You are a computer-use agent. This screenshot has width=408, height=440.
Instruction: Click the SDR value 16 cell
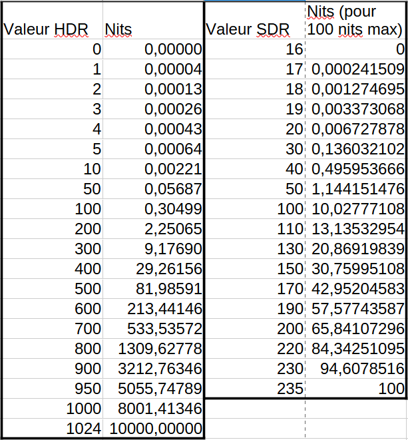coord(254,49)
